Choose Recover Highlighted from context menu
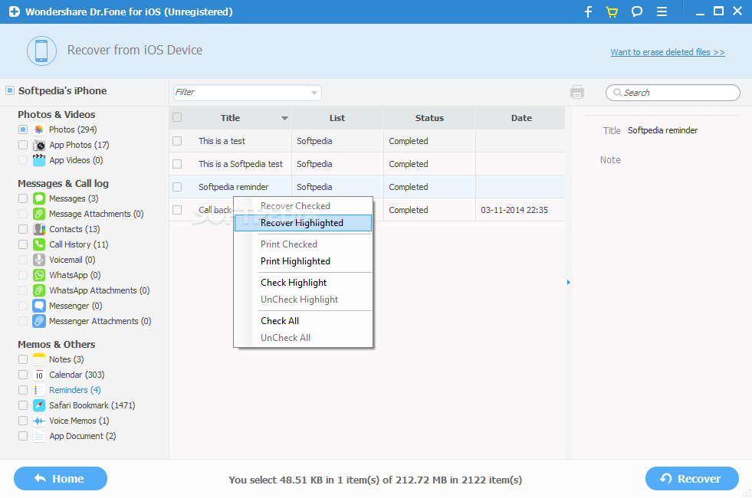 303,223
